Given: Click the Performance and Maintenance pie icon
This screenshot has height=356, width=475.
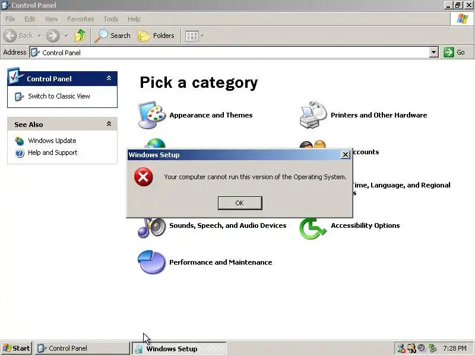Looking at the screenshot, I should coord(151,262).
